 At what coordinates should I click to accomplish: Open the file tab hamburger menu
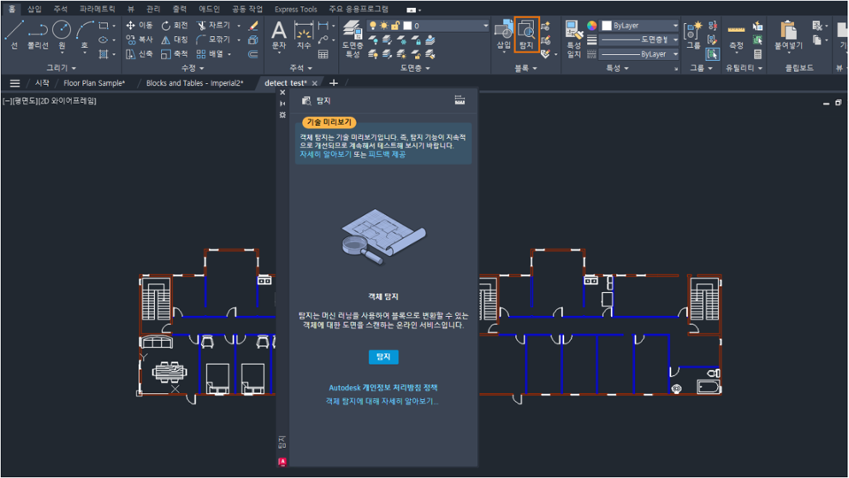click(x=15, y=83)
